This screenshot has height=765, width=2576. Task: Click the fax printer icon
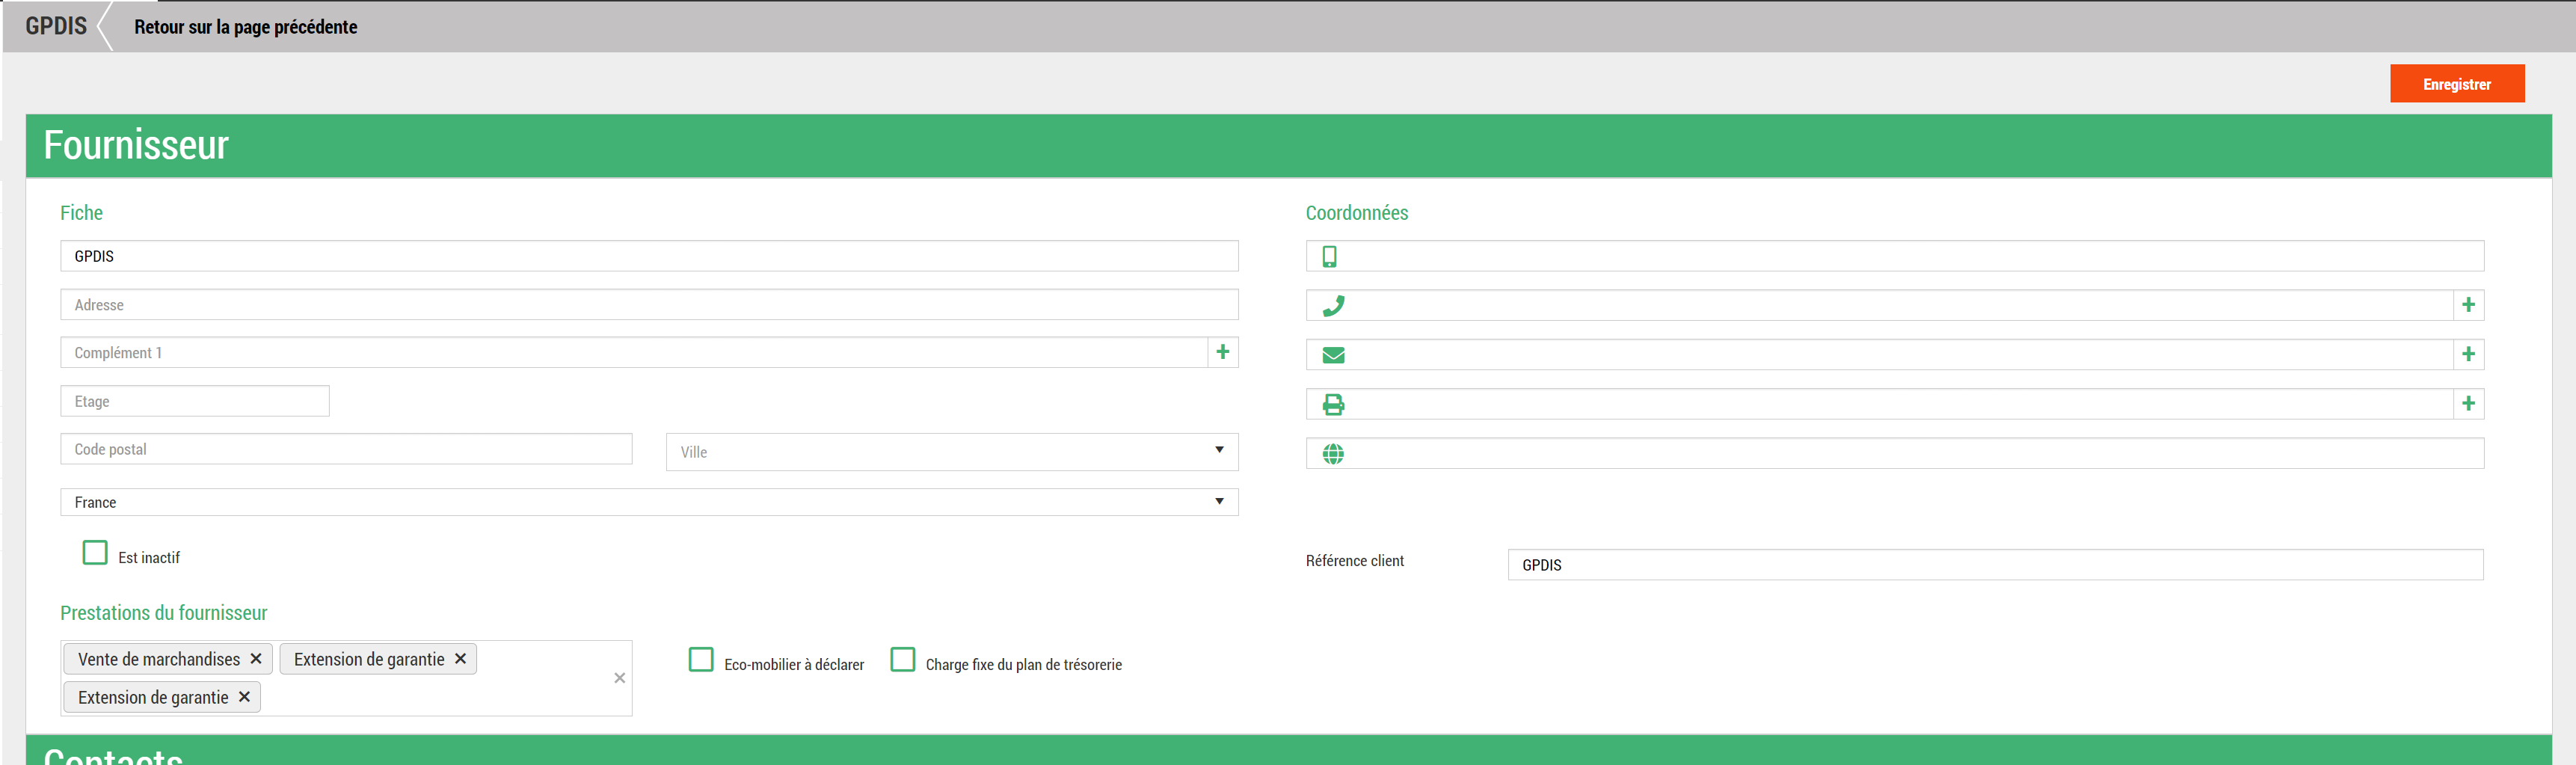point(1333,405)
